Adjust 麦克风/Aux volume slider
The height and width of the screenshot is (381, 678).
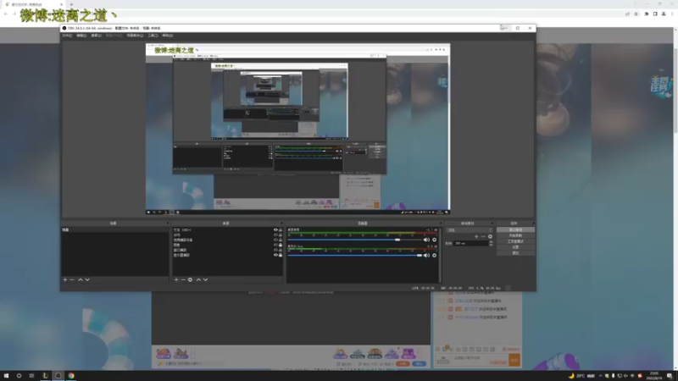(355, 256)
